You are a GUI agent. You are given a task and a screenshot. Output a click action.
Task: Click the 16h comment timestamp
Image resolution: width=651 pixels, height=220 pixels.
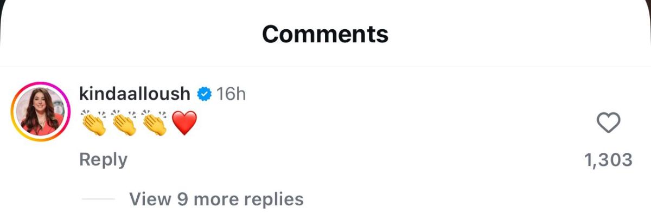coord(231,94)
